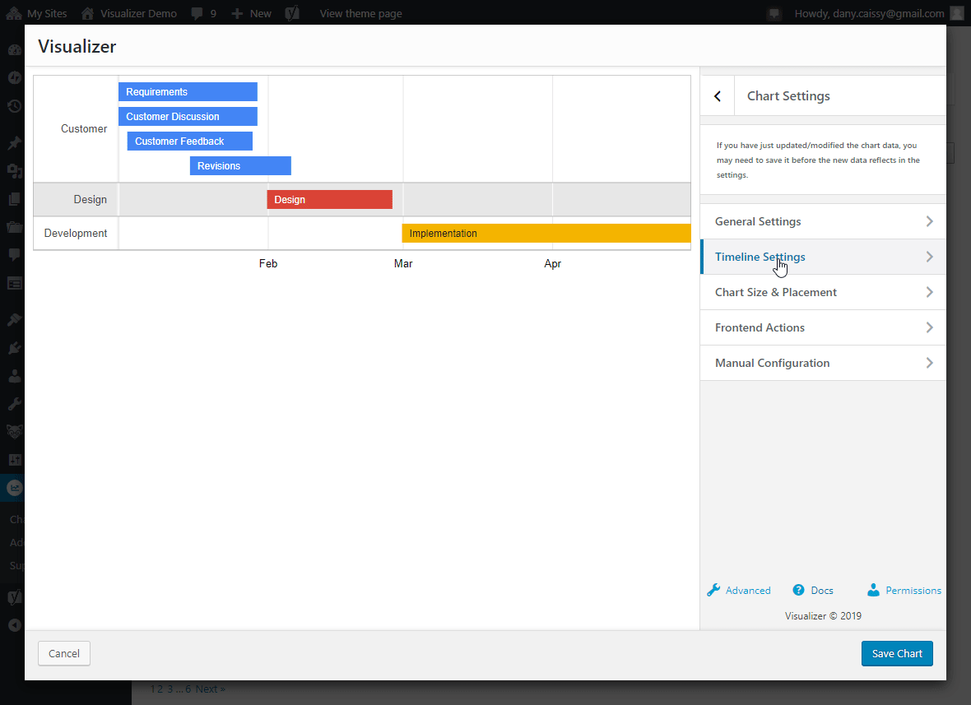Viewport: 971px width, 705px height.
Task: Click the Customer row label
Action: point(84,129)
